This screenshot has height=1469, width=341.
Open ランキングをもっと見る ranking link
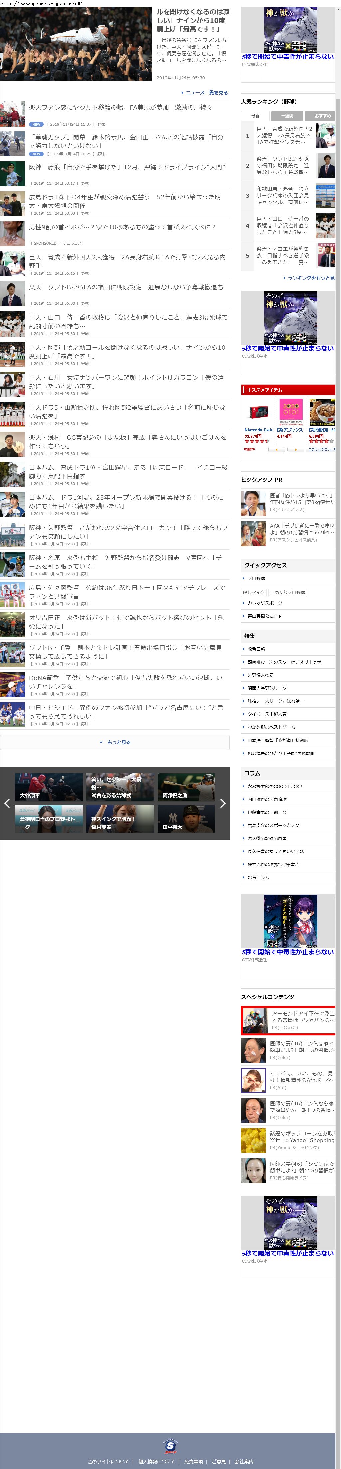coord(309,278)
